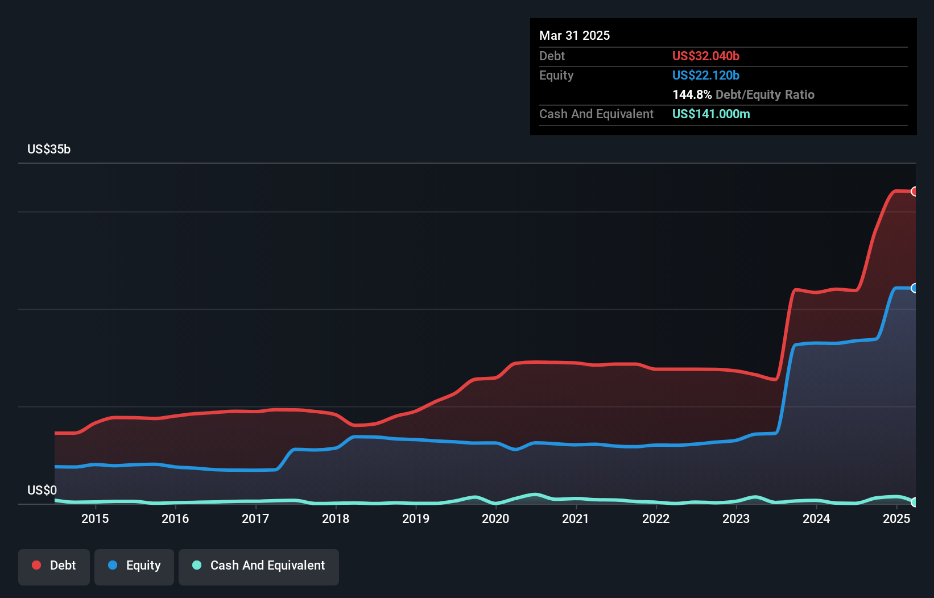934x598 pixels.
Task: Click the Debt label in tooltip
Action: (x=552, y=56)
